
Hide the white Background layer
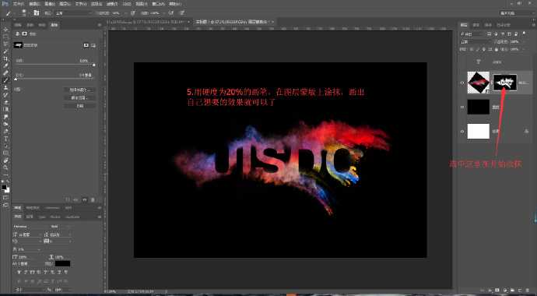click(463, 131)
